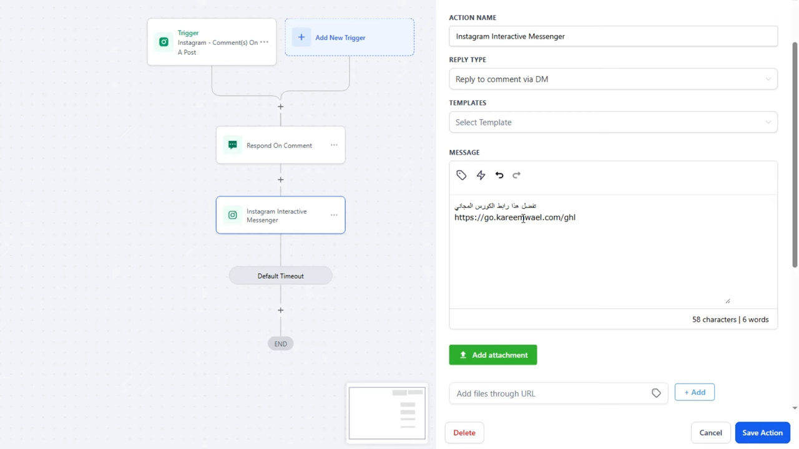Click the side panel vertical scrollbar
799x449 pixels.
[795, 156]
